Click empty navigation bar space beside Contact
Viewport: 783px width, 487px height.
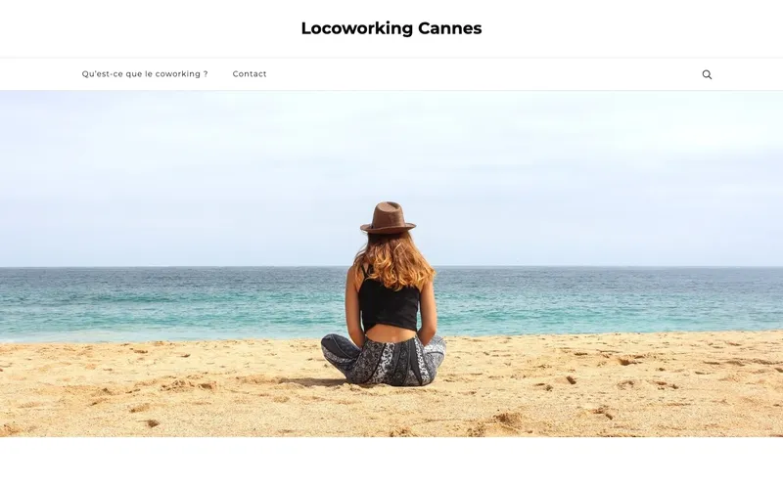(x=475, y=74)
